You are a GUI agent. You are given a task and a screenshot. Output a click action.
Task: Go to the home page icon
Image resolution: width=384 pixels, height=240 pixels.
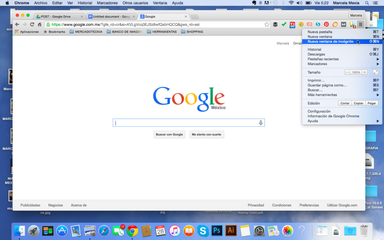40,24
